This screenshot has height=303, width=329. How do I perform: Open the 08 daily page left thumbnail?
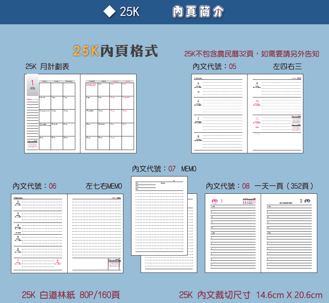coord(233,233)
